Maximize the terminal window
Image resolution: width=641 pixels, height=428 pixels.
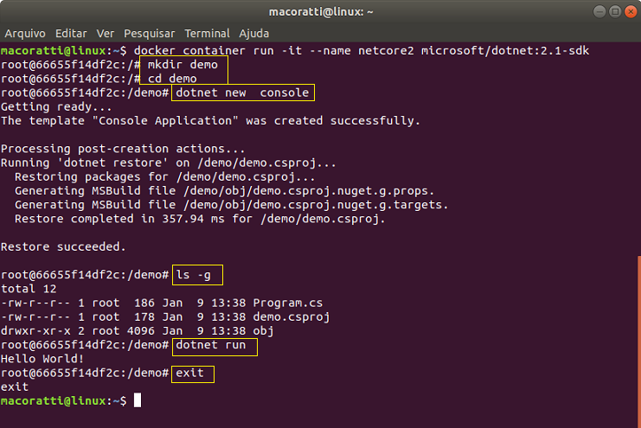coord(615,11)
